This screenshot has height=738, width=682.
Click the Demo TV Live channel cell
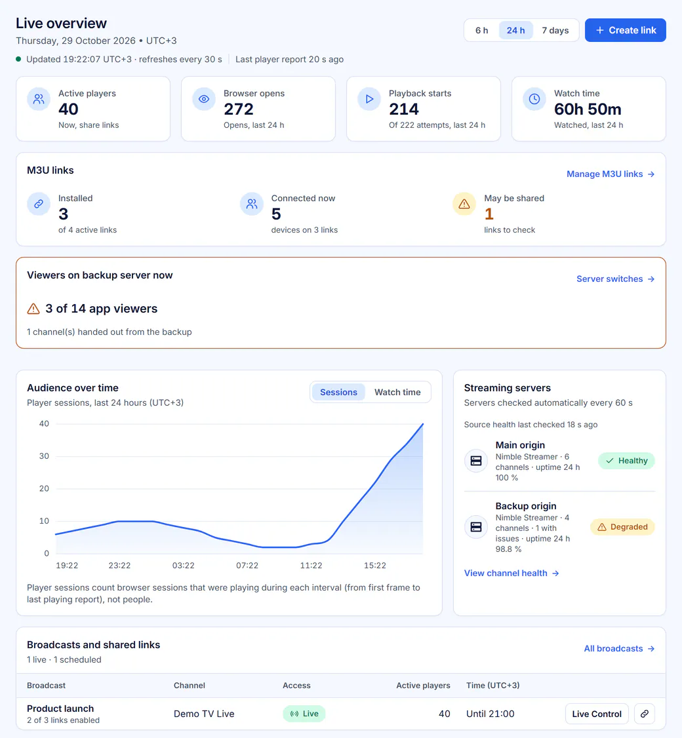204,714
